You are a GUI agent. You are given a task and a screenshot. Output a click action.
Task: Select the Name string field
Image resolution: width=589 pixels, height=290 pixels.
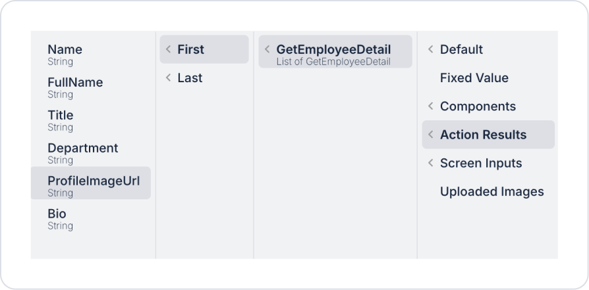pyautogui.click(x=90, y=55)
